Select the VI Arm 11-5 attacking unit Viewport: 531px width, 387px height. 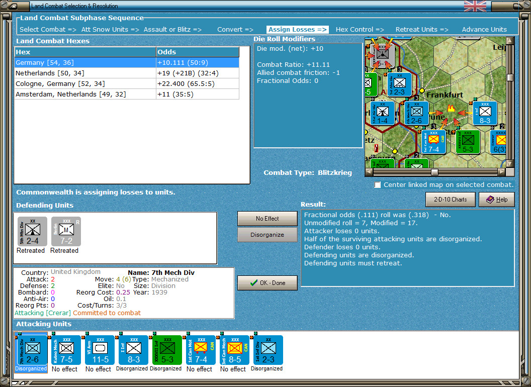click(100, 350)
